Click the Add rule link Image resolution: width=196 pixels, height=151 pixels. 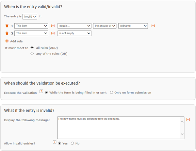(x=16, y=41)
